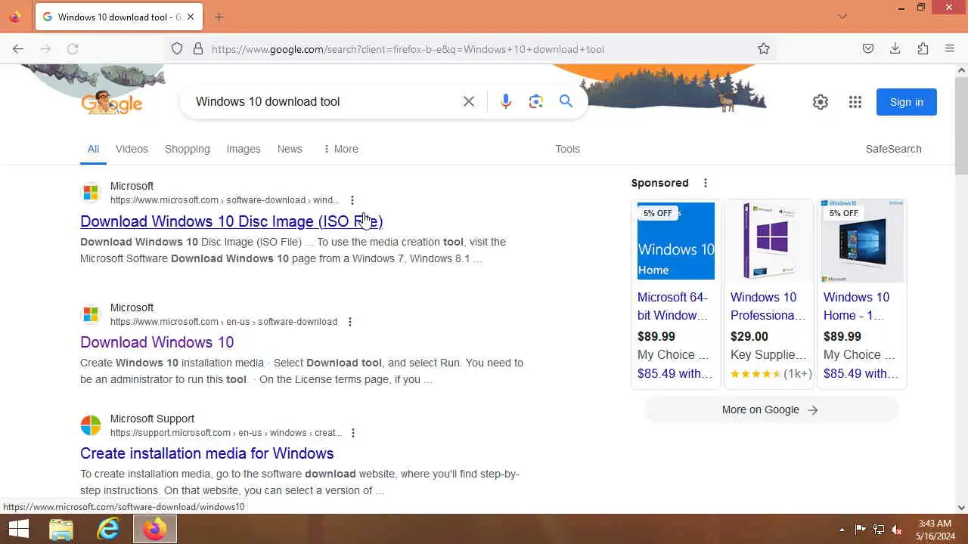The height and width of the screenshot is (544, 968).
Task: Click inside the Google search input field
Action: point(324,101)
